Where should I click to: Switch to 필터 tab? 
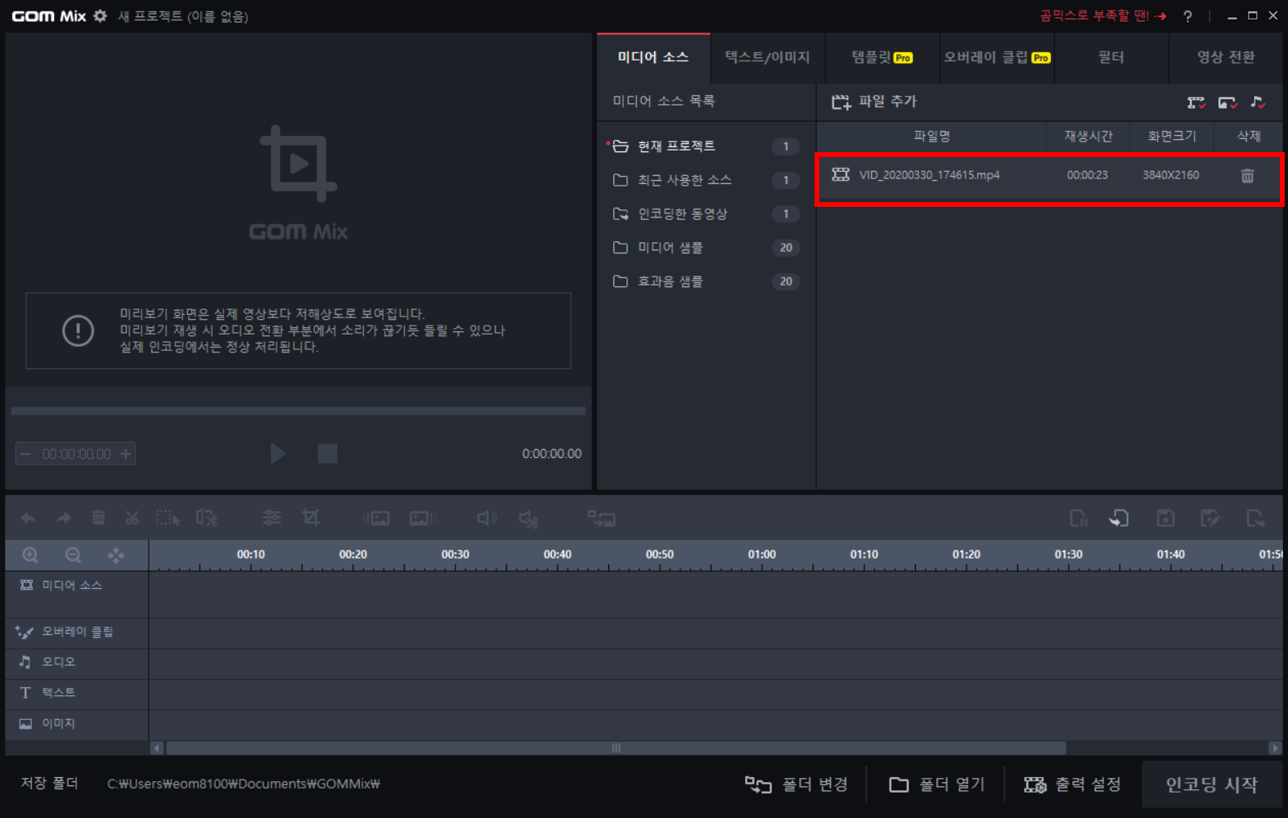pyautogui.click(x=1111, y=57)
